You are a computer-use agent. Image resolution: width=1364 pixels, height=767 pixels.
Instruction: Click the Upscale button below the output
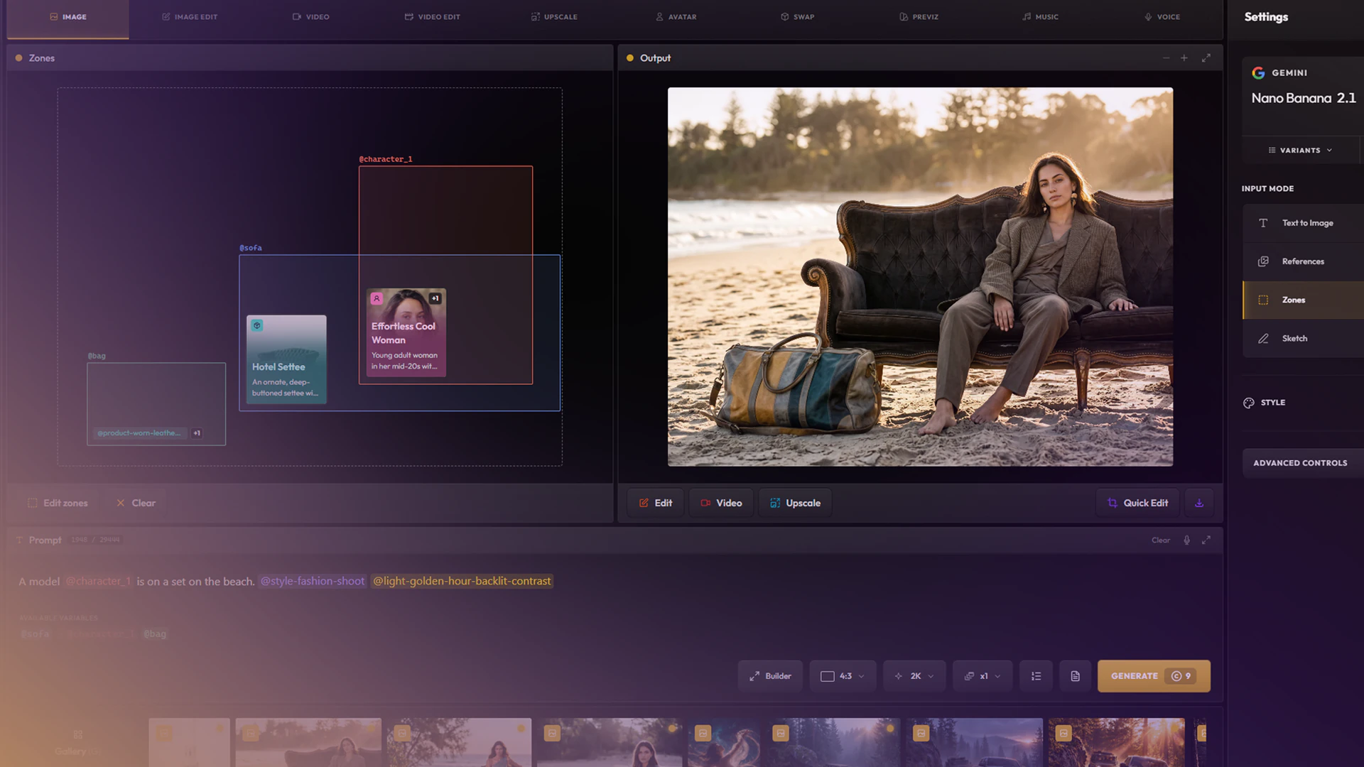(795, 503)
